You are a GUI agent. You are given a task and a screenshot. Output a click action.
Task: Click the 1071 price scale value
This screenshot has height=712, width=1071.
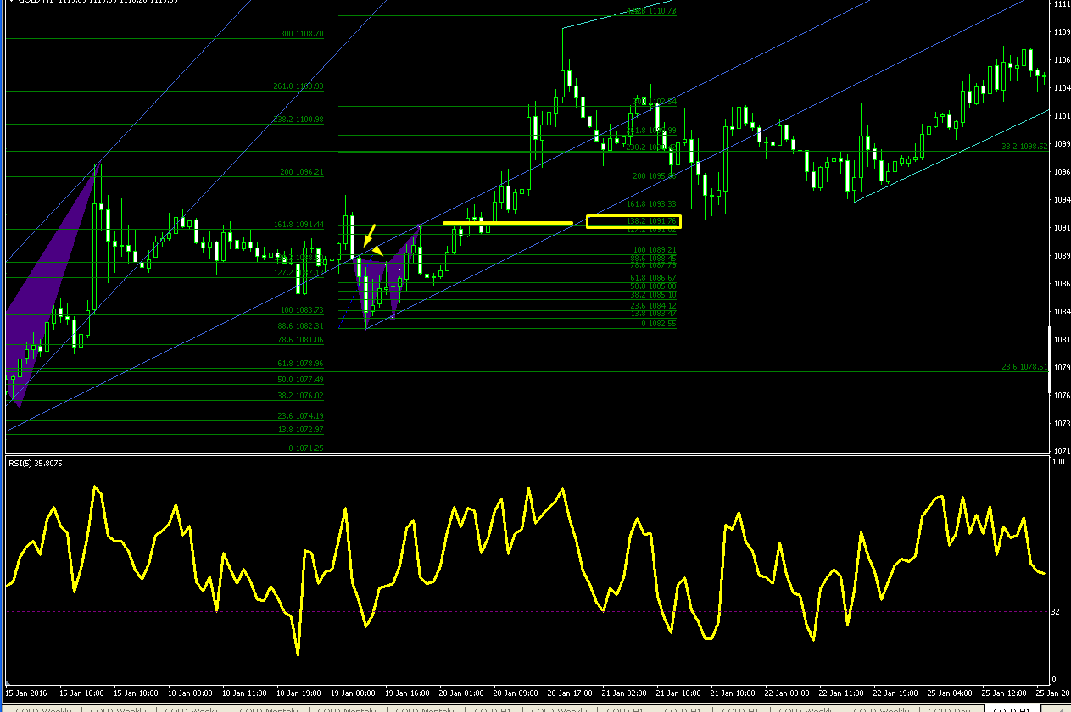pyautogui.click(x=1061, y=451)
